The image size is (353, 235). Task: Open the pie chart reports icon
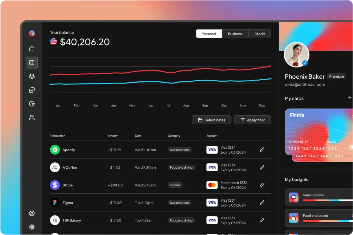[32, 104]
